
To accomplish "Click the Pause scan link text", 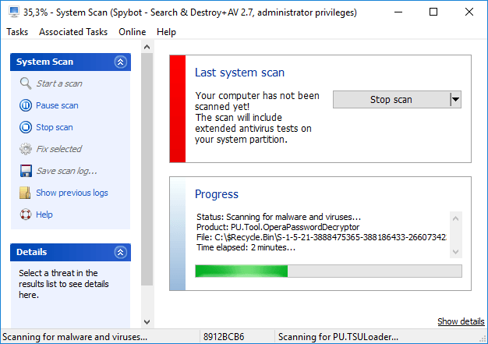I will (x=57, y=105).
